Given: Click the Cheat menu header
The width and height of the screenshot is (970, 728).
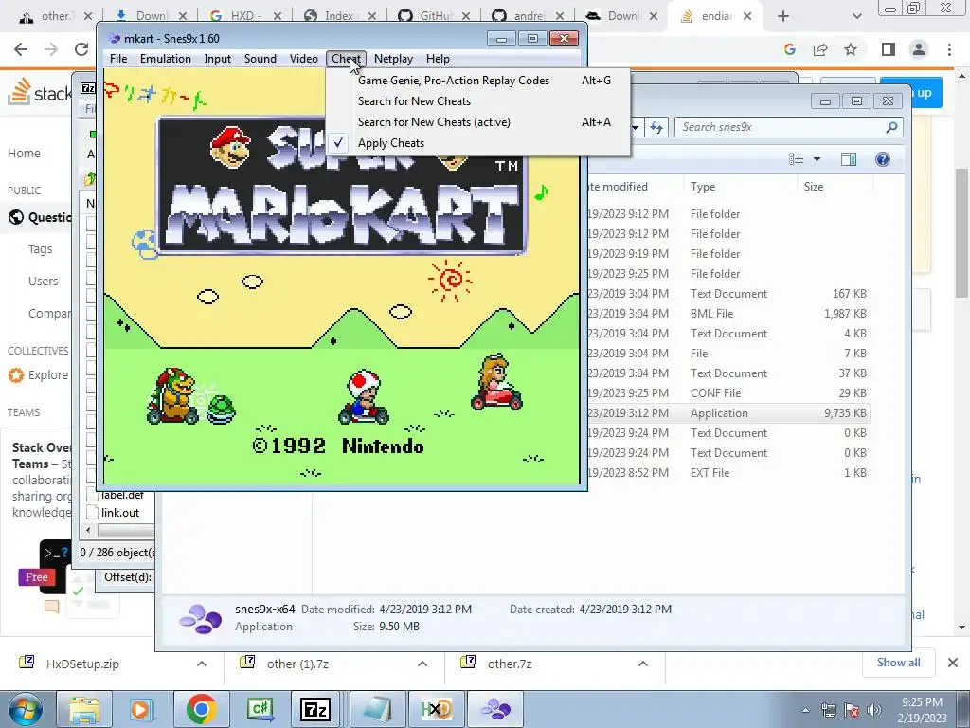Looking at the screenshot, I should click(x=346, y=59).
